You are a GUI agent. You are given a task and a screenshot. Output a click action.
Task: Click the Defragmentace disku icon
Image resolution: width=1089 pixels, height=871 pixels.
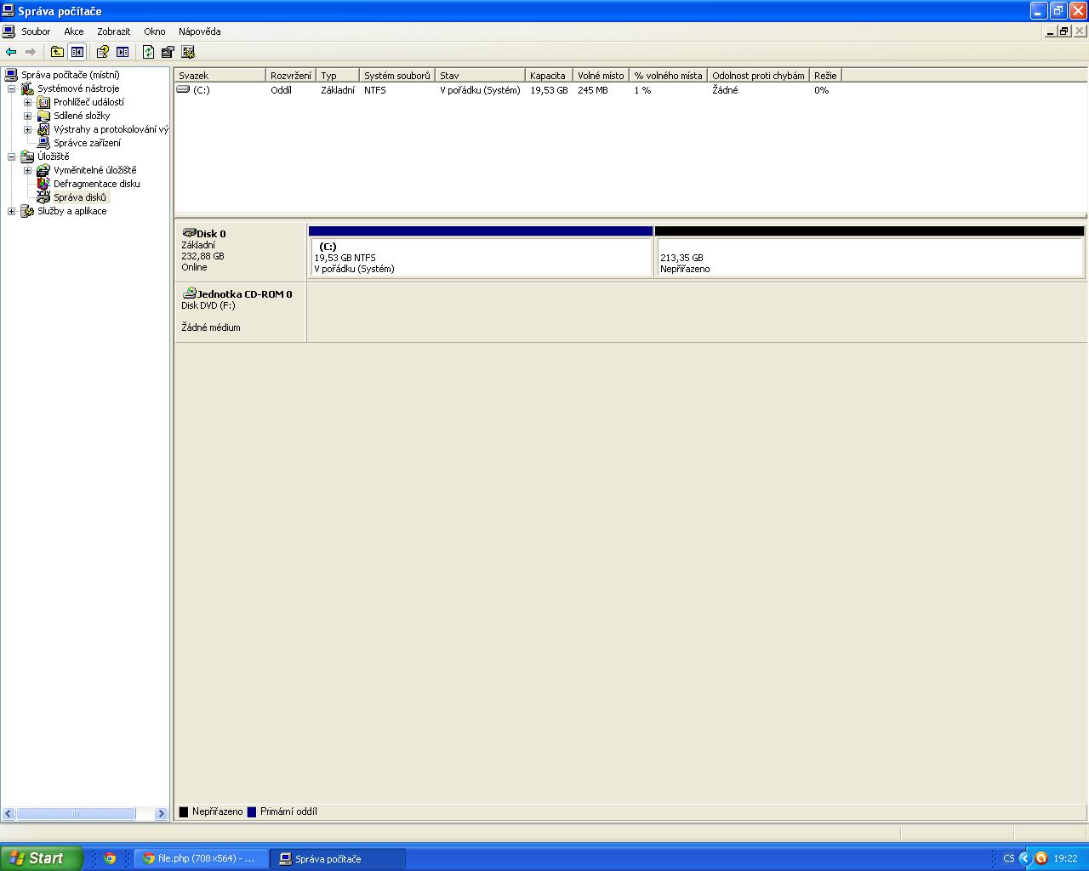43,184
